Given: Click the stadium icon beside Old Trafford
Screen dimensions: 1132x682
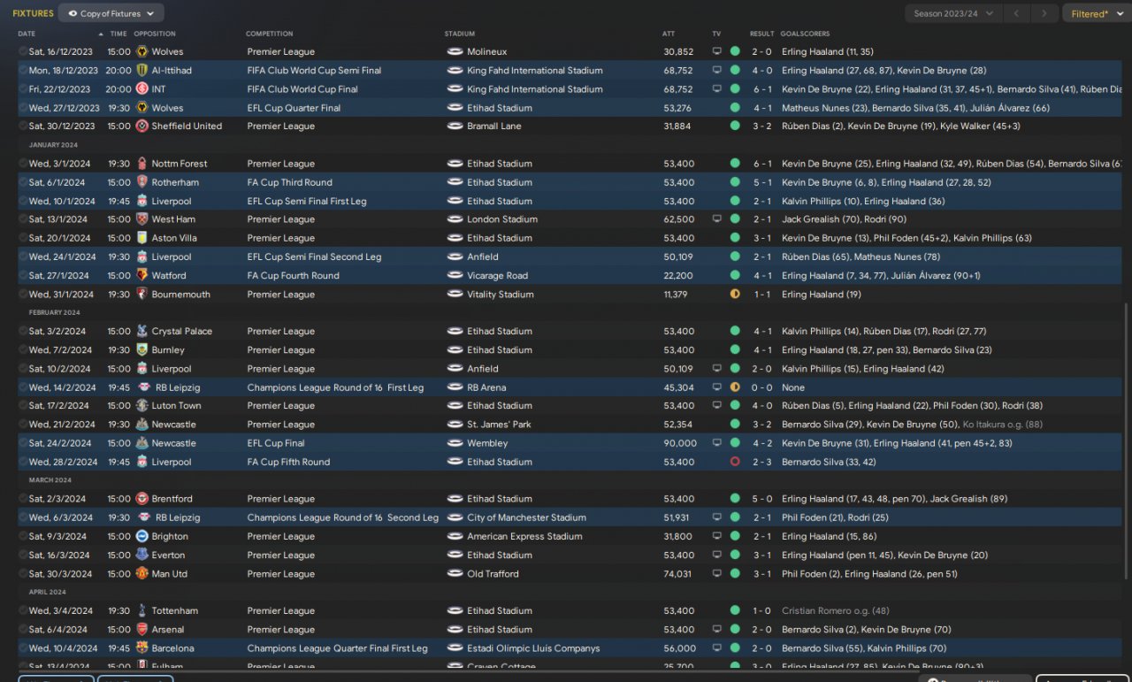Looking at the screenshot, I should click(455, 574).
